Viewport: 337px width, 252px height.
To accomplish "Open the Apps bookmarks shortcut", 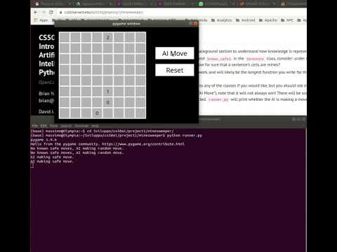I will click(x=41, y=20).
